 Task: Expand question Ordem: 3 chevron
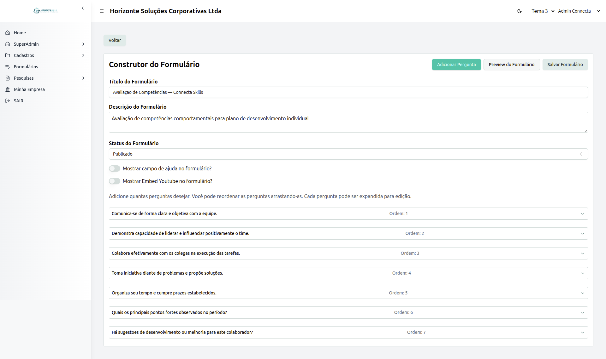click(583, 254)
